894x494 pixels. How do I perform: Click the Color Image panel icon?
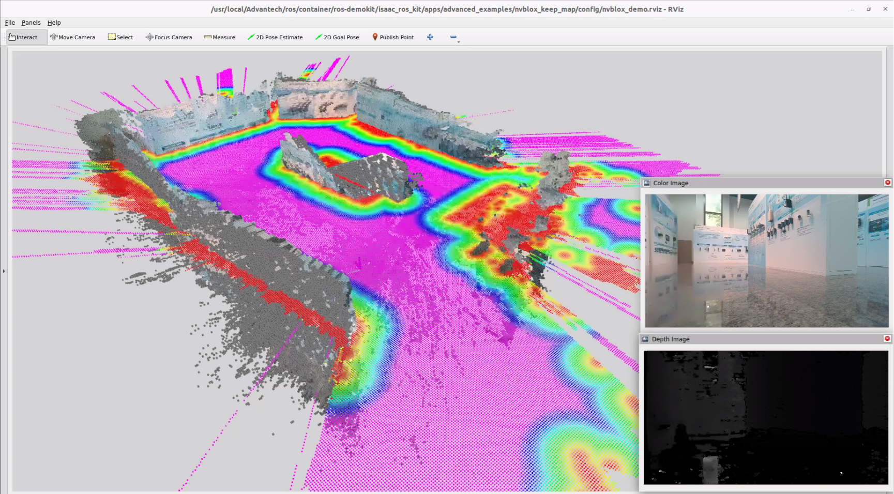point(646,183)
